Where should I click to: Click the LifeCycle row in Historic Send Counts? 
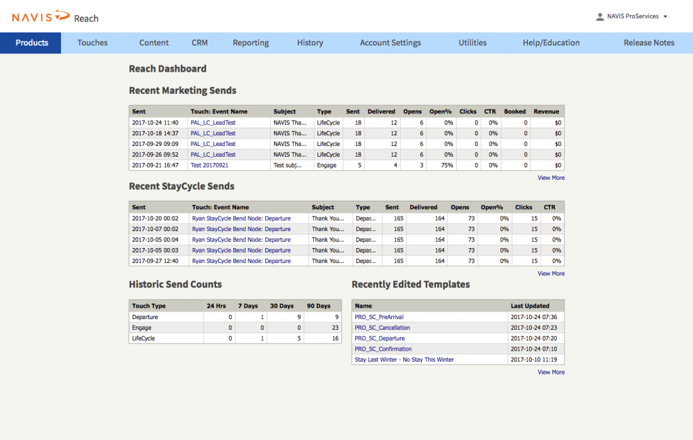(x=235, y=338)
